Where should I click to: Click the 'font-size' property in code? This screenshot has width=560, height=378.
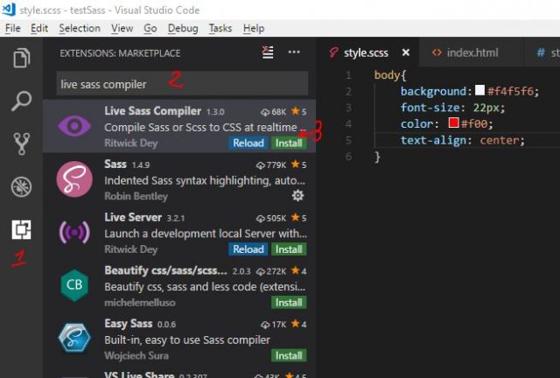pos(430,108)
